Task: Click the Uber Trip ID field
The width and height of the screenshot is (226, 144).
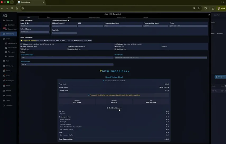Action: tap(161, 58)
